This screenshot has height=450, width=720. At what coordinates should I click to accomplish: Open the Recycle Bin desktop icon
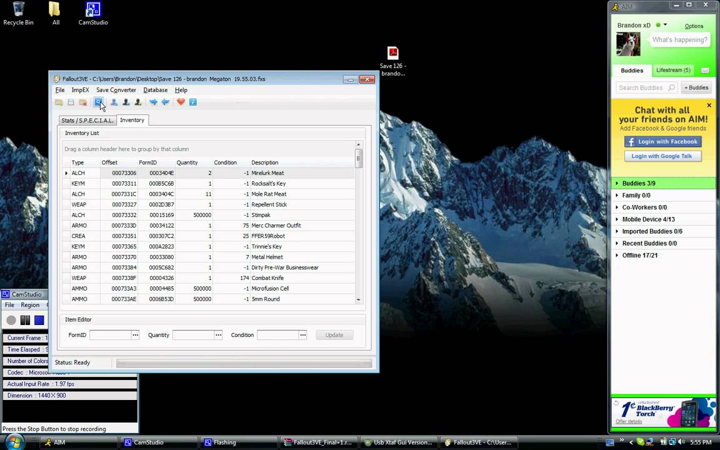(18, 14)
